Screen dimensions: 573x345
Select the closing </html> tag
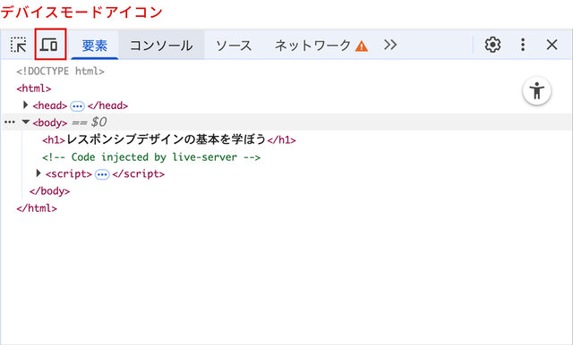pos(37,208)
